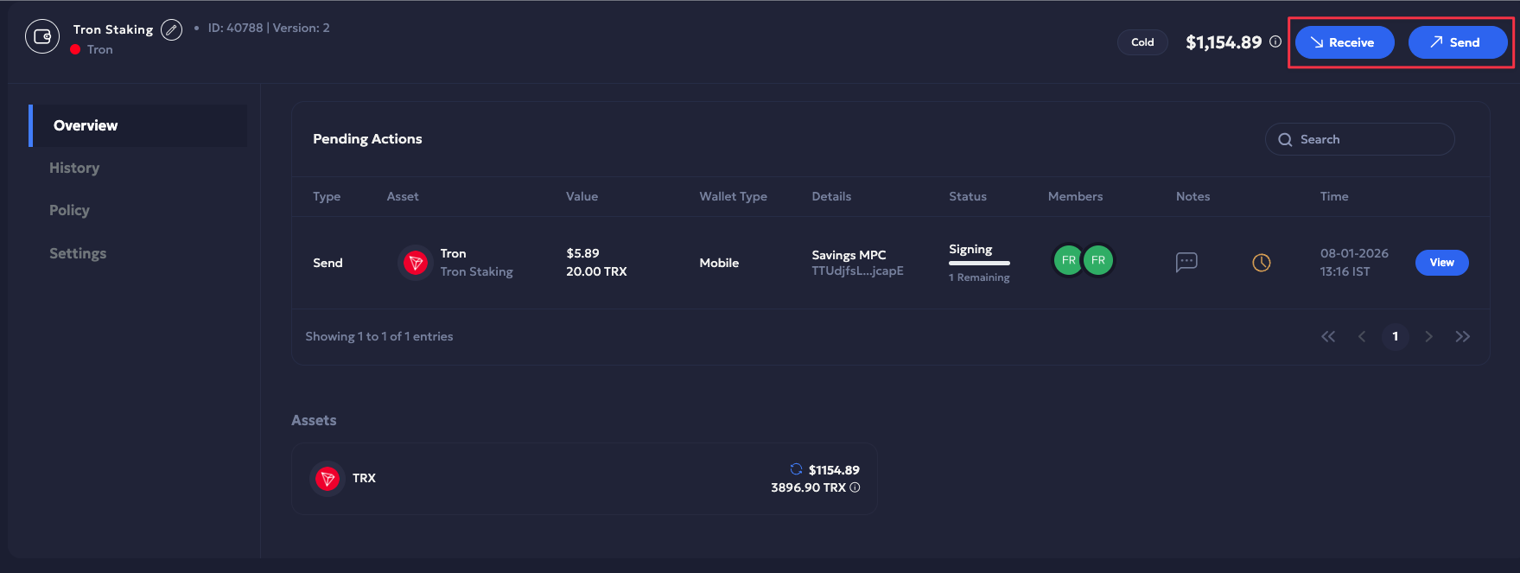Click the Send type cell in row
This screenshot has width=1520, height=573.
coord(328,263)
